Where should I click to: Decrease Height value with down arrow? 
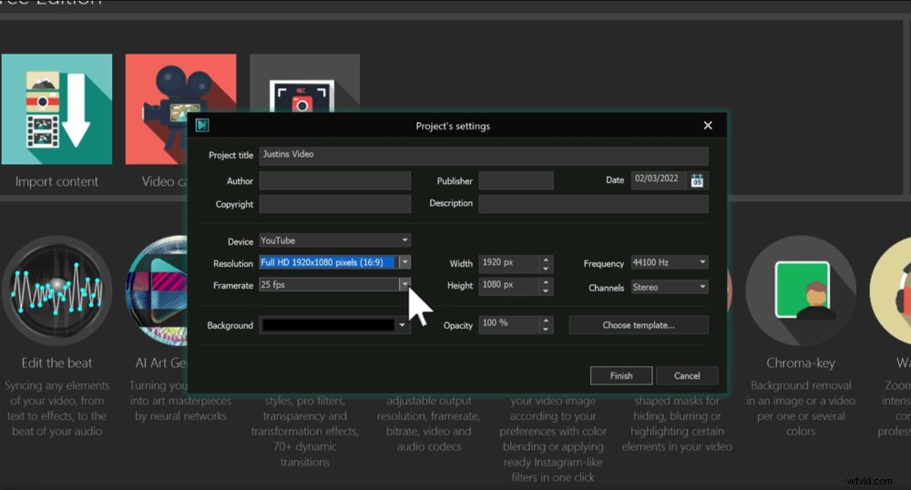546,291
